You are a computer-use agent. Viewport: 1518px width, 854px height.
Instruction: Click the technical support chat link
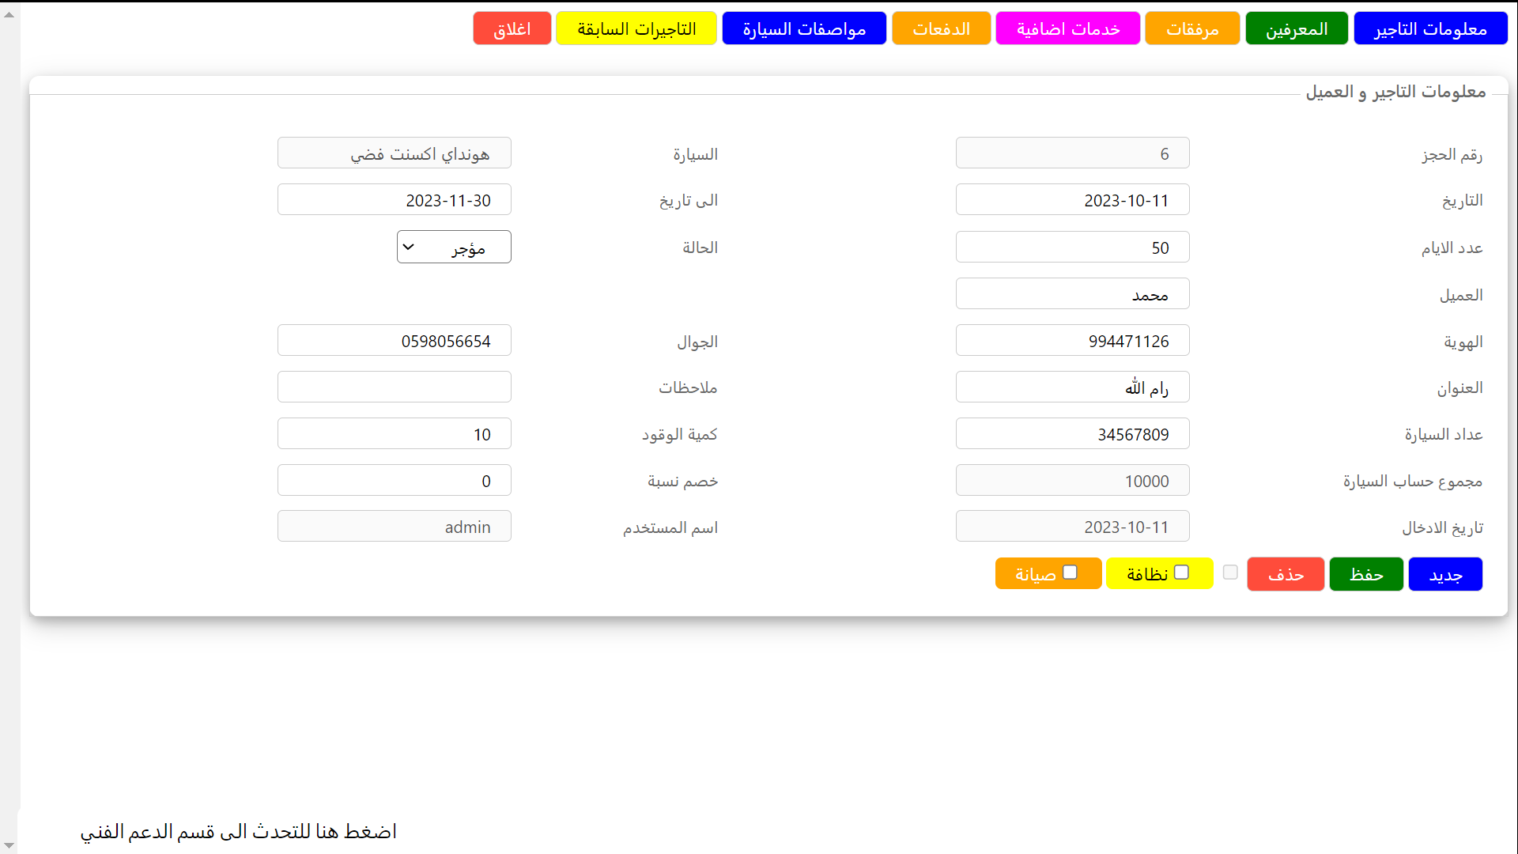coord(238,832)
